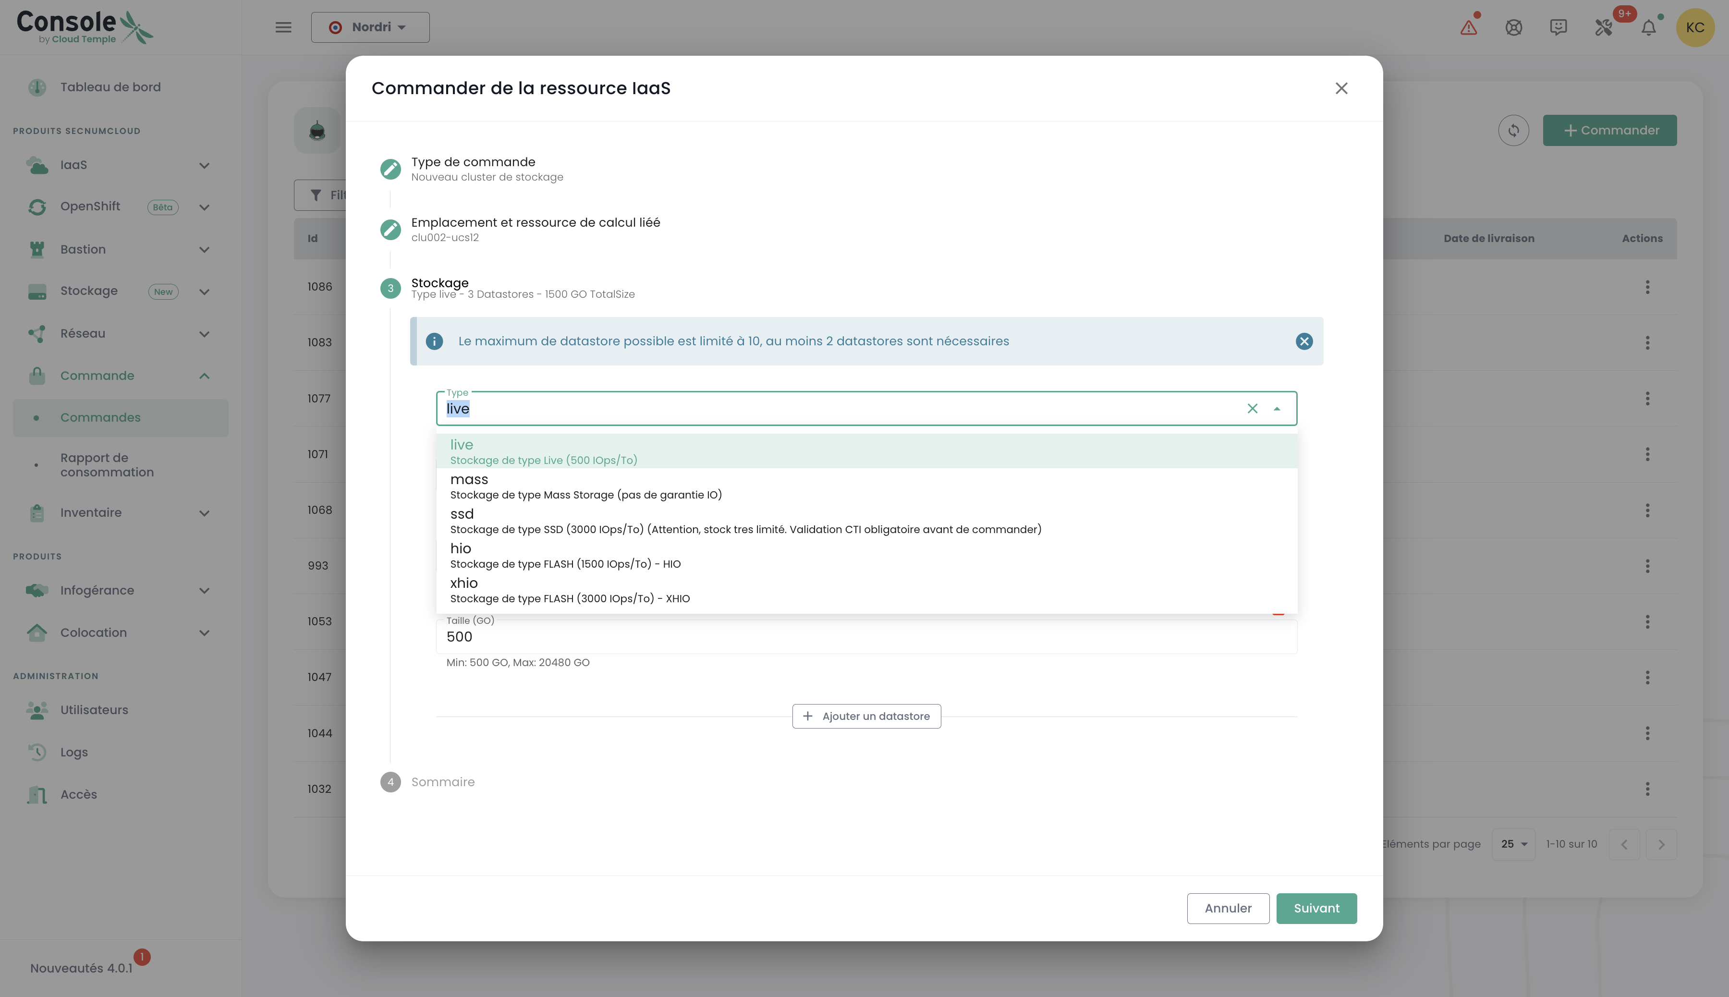This screenshot has width=1729, height=997.
Task: Open the KC user avatar menu
Action: click(1695, 27)
